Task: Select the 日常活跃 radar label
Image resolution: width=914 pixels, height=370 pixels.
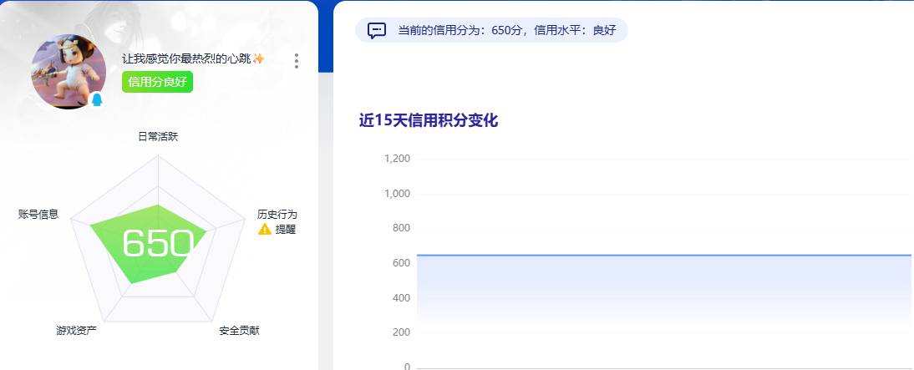Action: click(x=158, y=137)
